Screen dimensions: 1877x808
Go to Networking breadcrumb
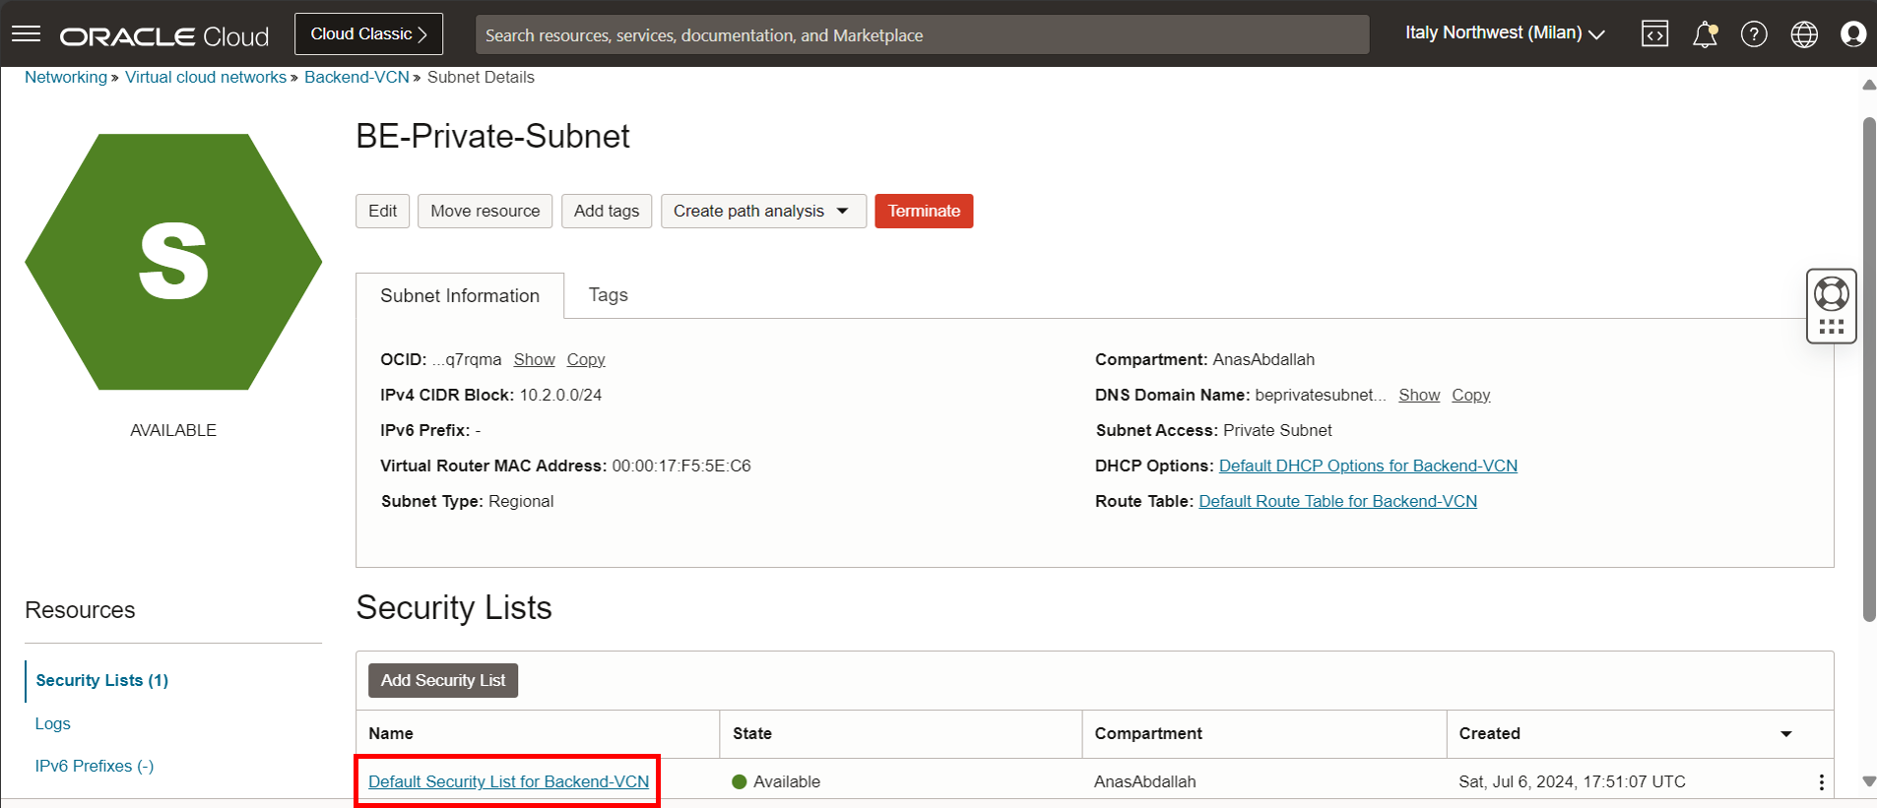66,77
